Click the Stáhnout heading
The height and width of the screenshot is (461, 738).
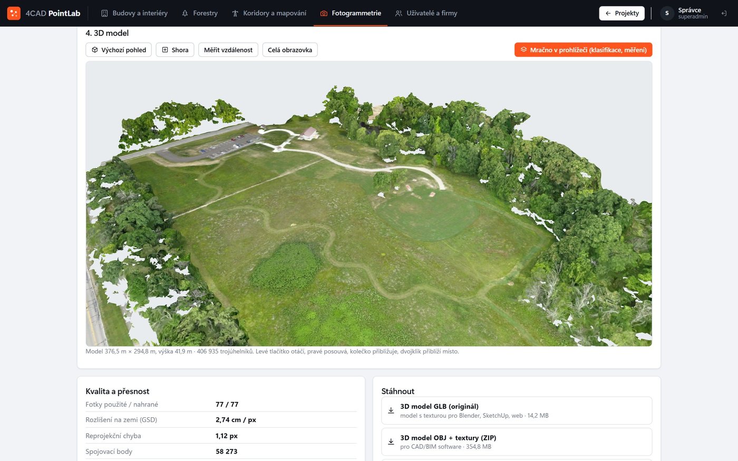[x=398, y=391]
